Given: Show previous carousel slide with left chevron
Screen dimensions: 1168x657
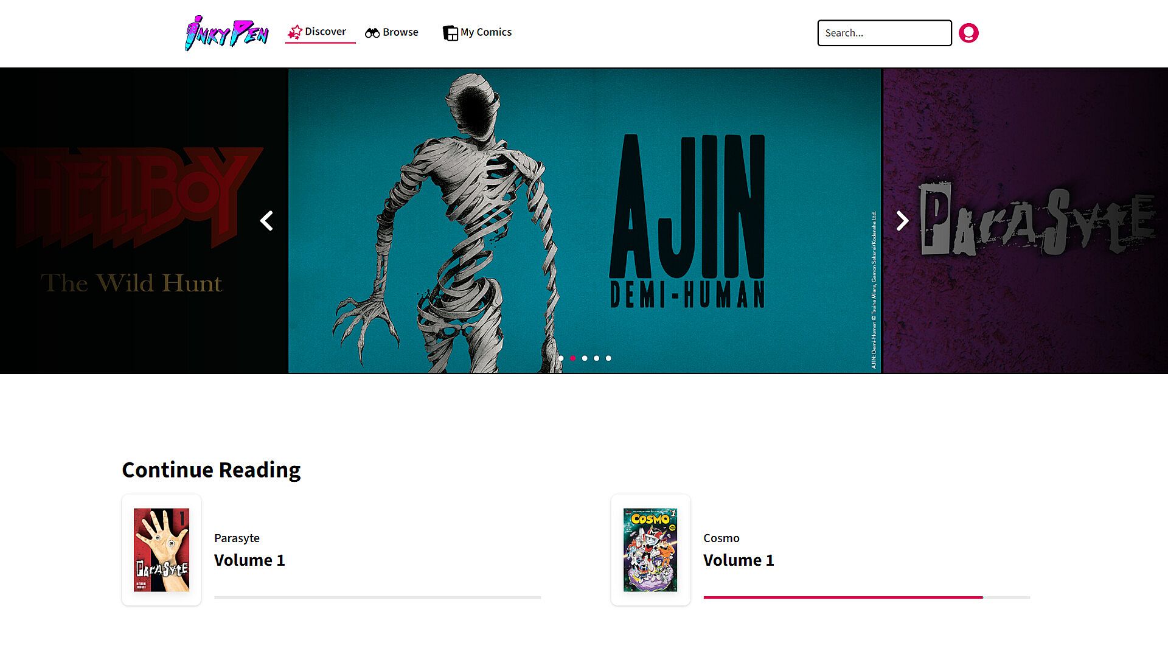Looking at the screenshot, I should (x=266, y=221).
